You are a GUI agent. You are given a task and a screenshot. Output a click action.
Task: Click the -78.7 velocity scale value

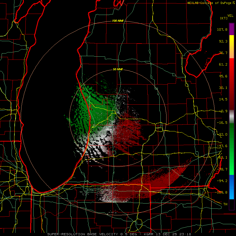[222, 169]
